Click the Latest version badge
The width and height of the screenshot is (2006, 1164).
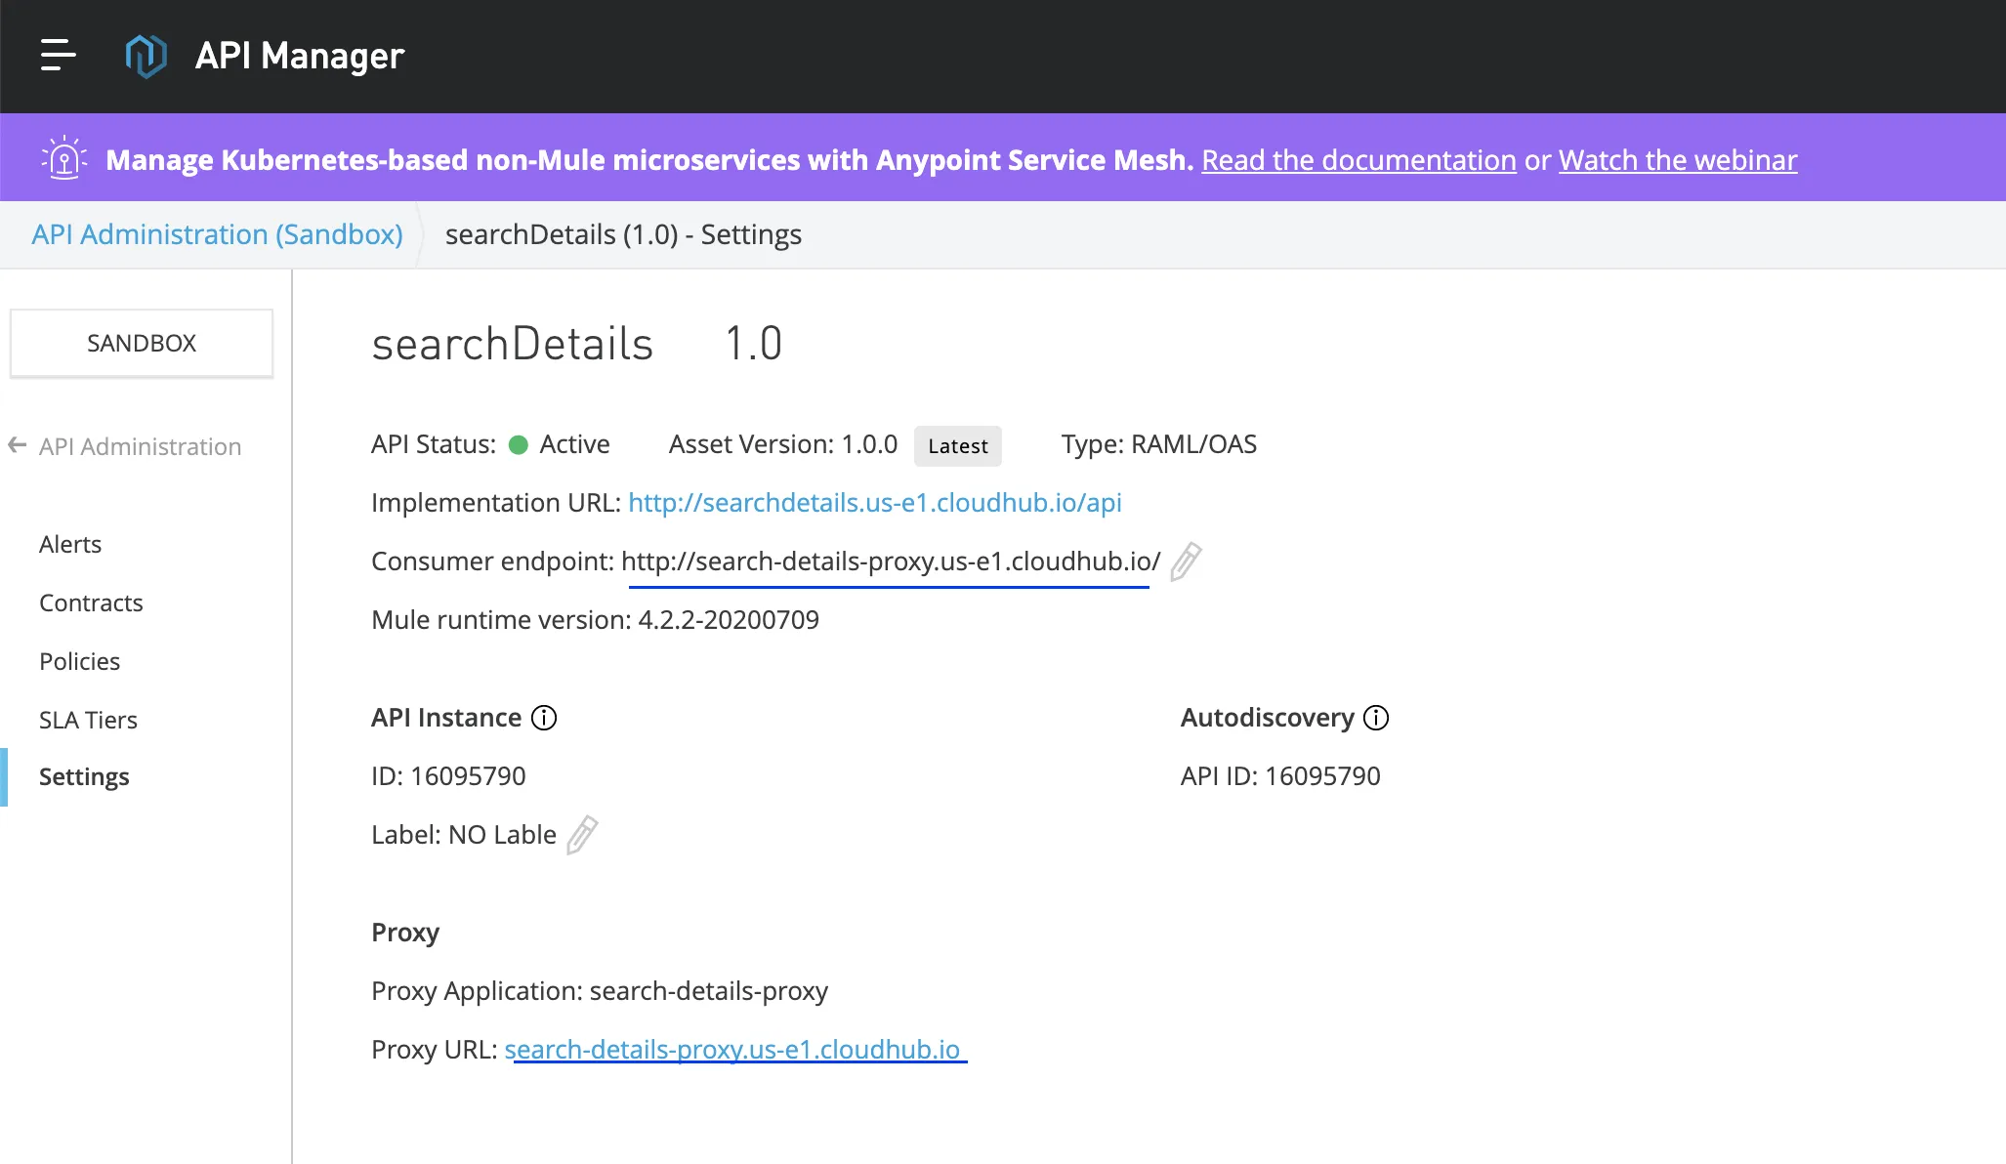pyautogui.click(x=957, y=446)
